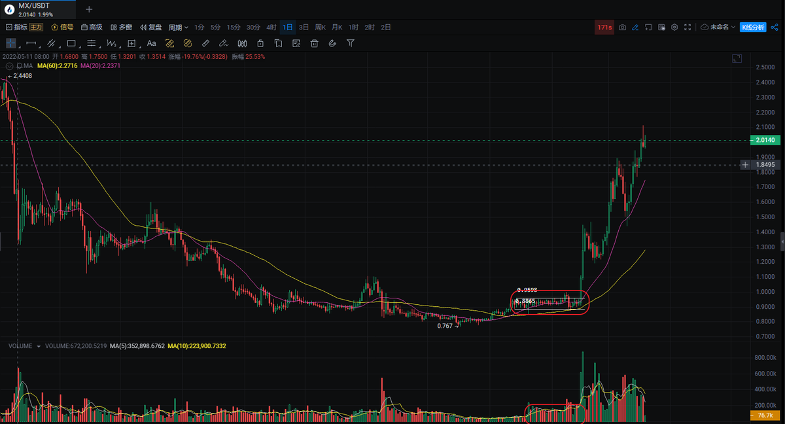This screenshot has height=424, width=785.
Task: Click the blue share icon
Action: (775, 27)
